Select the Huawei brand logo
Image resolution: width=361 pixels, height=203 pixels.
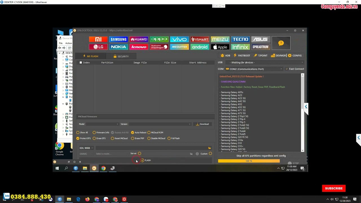139,39
